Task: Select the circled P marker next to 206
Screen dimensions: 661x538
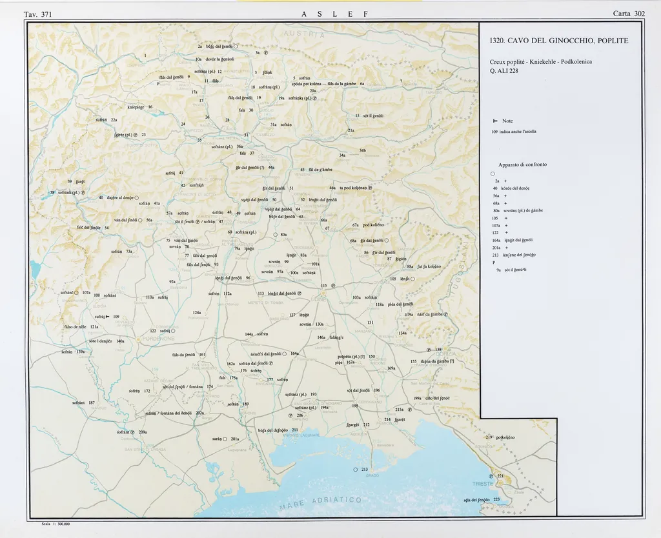Action: click(290, 415)
